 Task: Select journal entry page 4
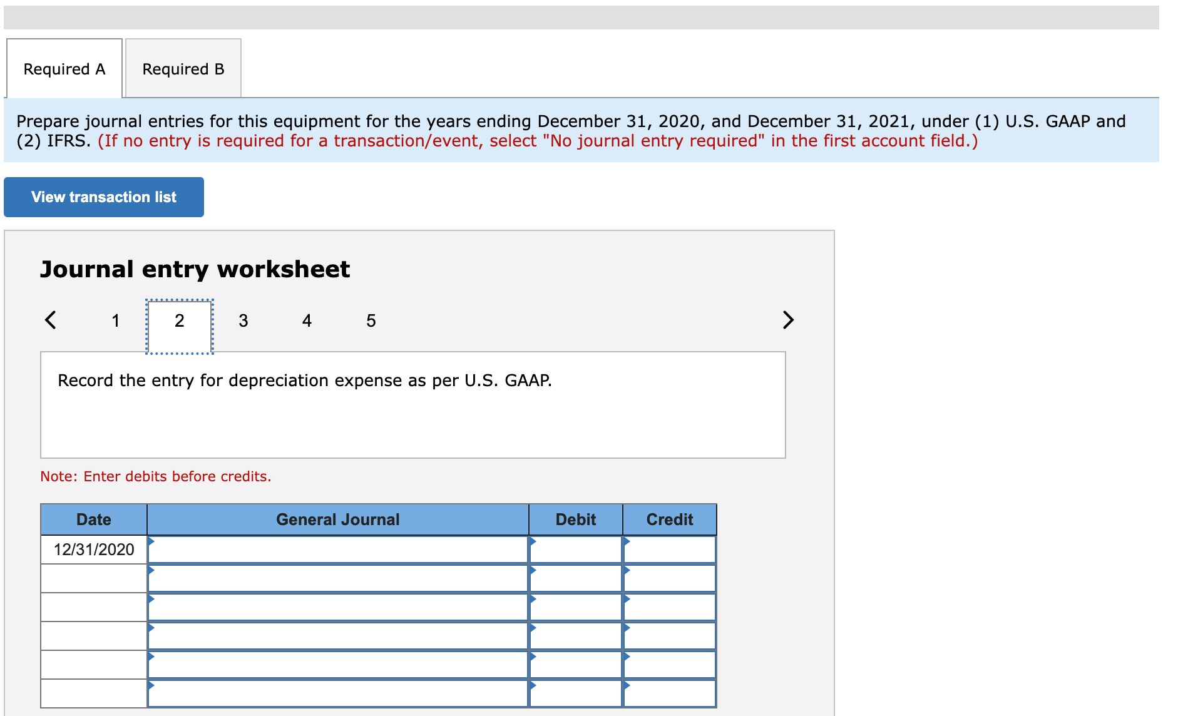pos(307,320)
